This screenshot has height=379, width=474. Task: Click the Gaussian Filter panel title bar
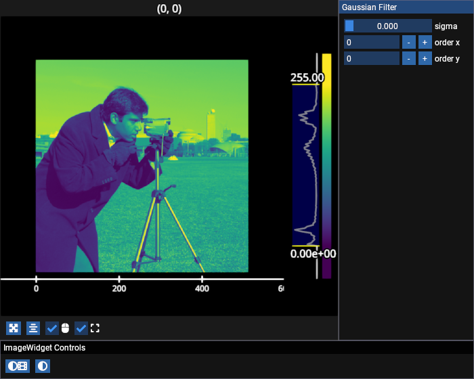[x=406, y=7]
